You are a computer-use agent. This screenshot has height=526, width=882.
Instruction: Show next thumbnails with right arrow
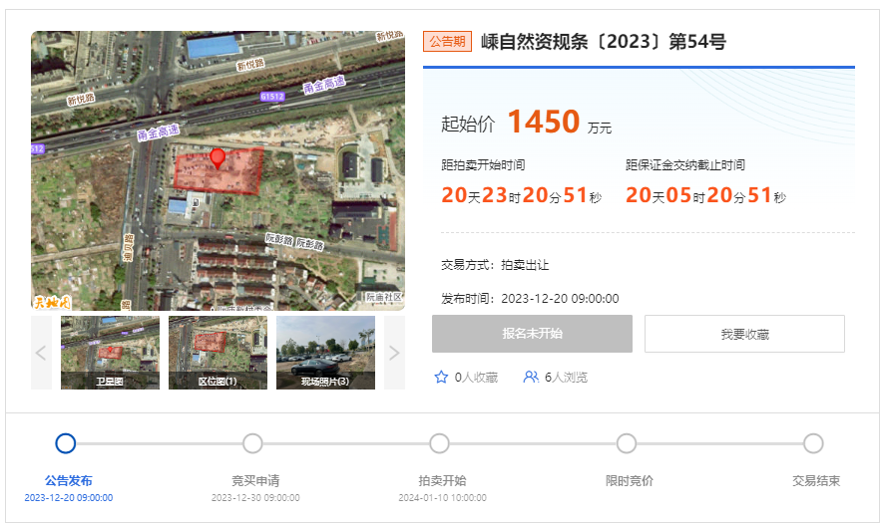[x=394, y=353]
